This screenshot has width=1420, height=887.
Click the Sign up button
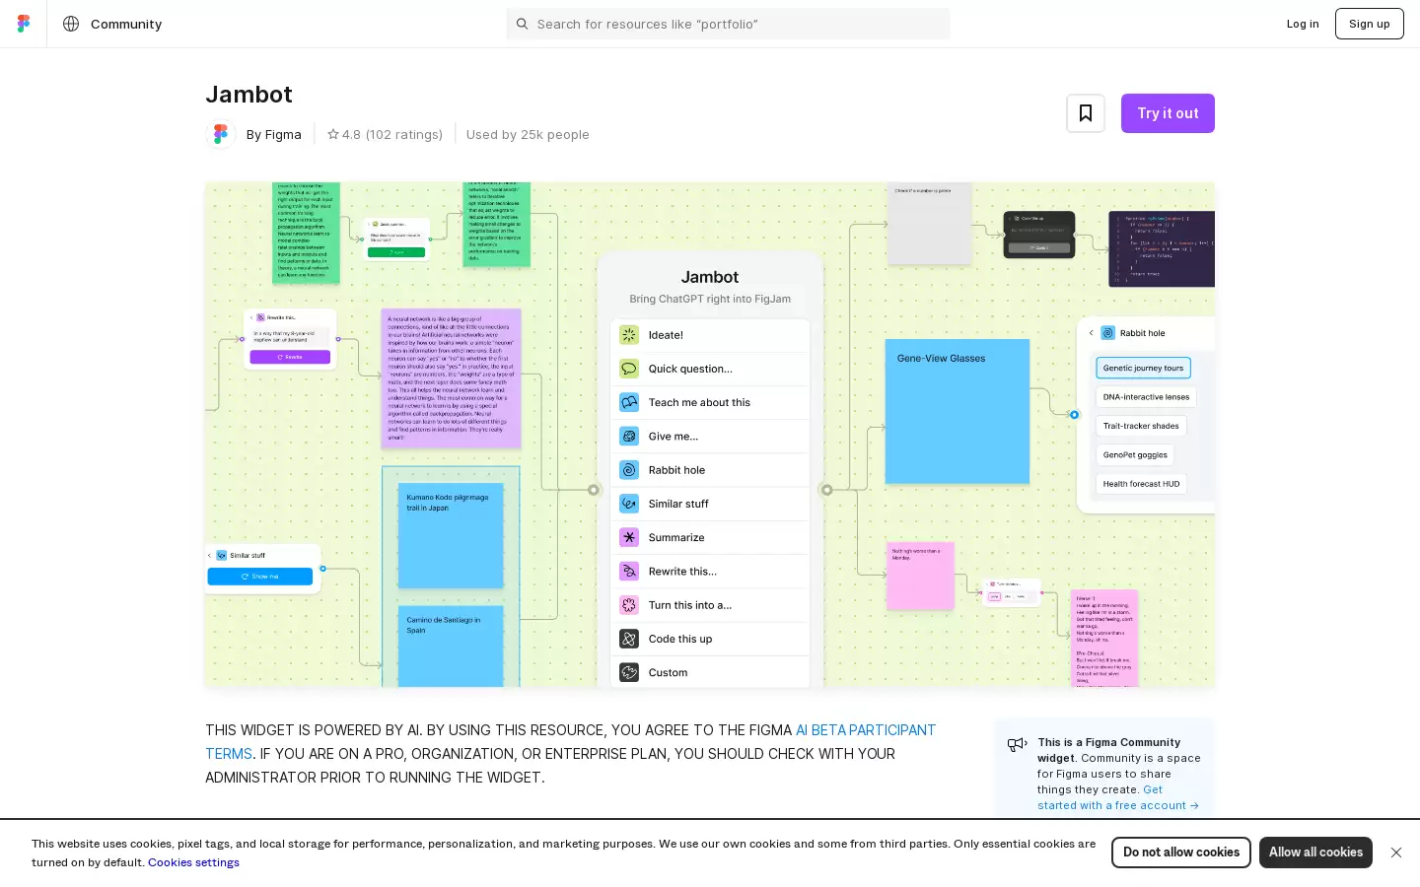(1370, 24)
